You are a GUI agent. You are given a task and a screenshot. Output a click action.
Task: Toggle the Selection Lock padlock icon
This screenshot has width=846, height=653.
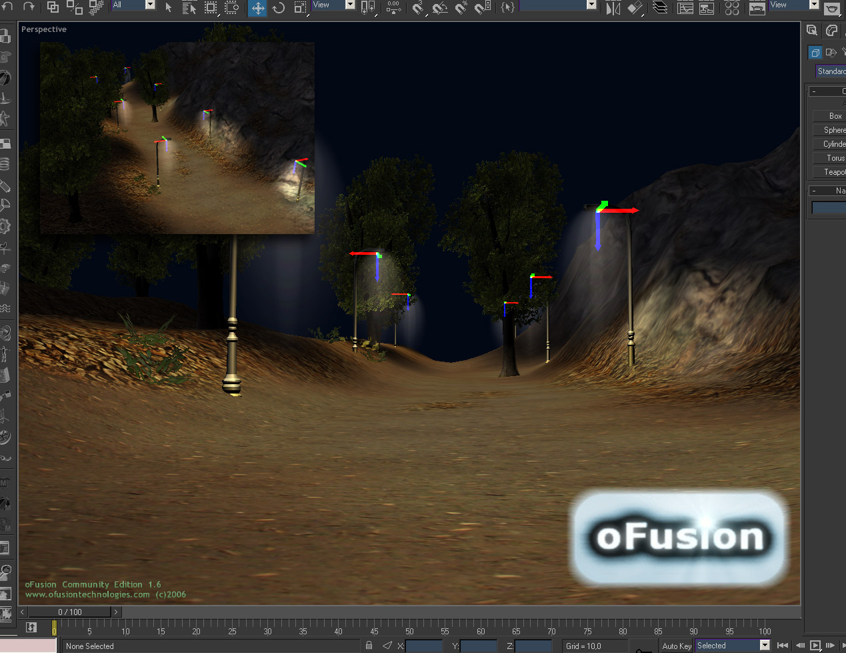pos(369,645)
